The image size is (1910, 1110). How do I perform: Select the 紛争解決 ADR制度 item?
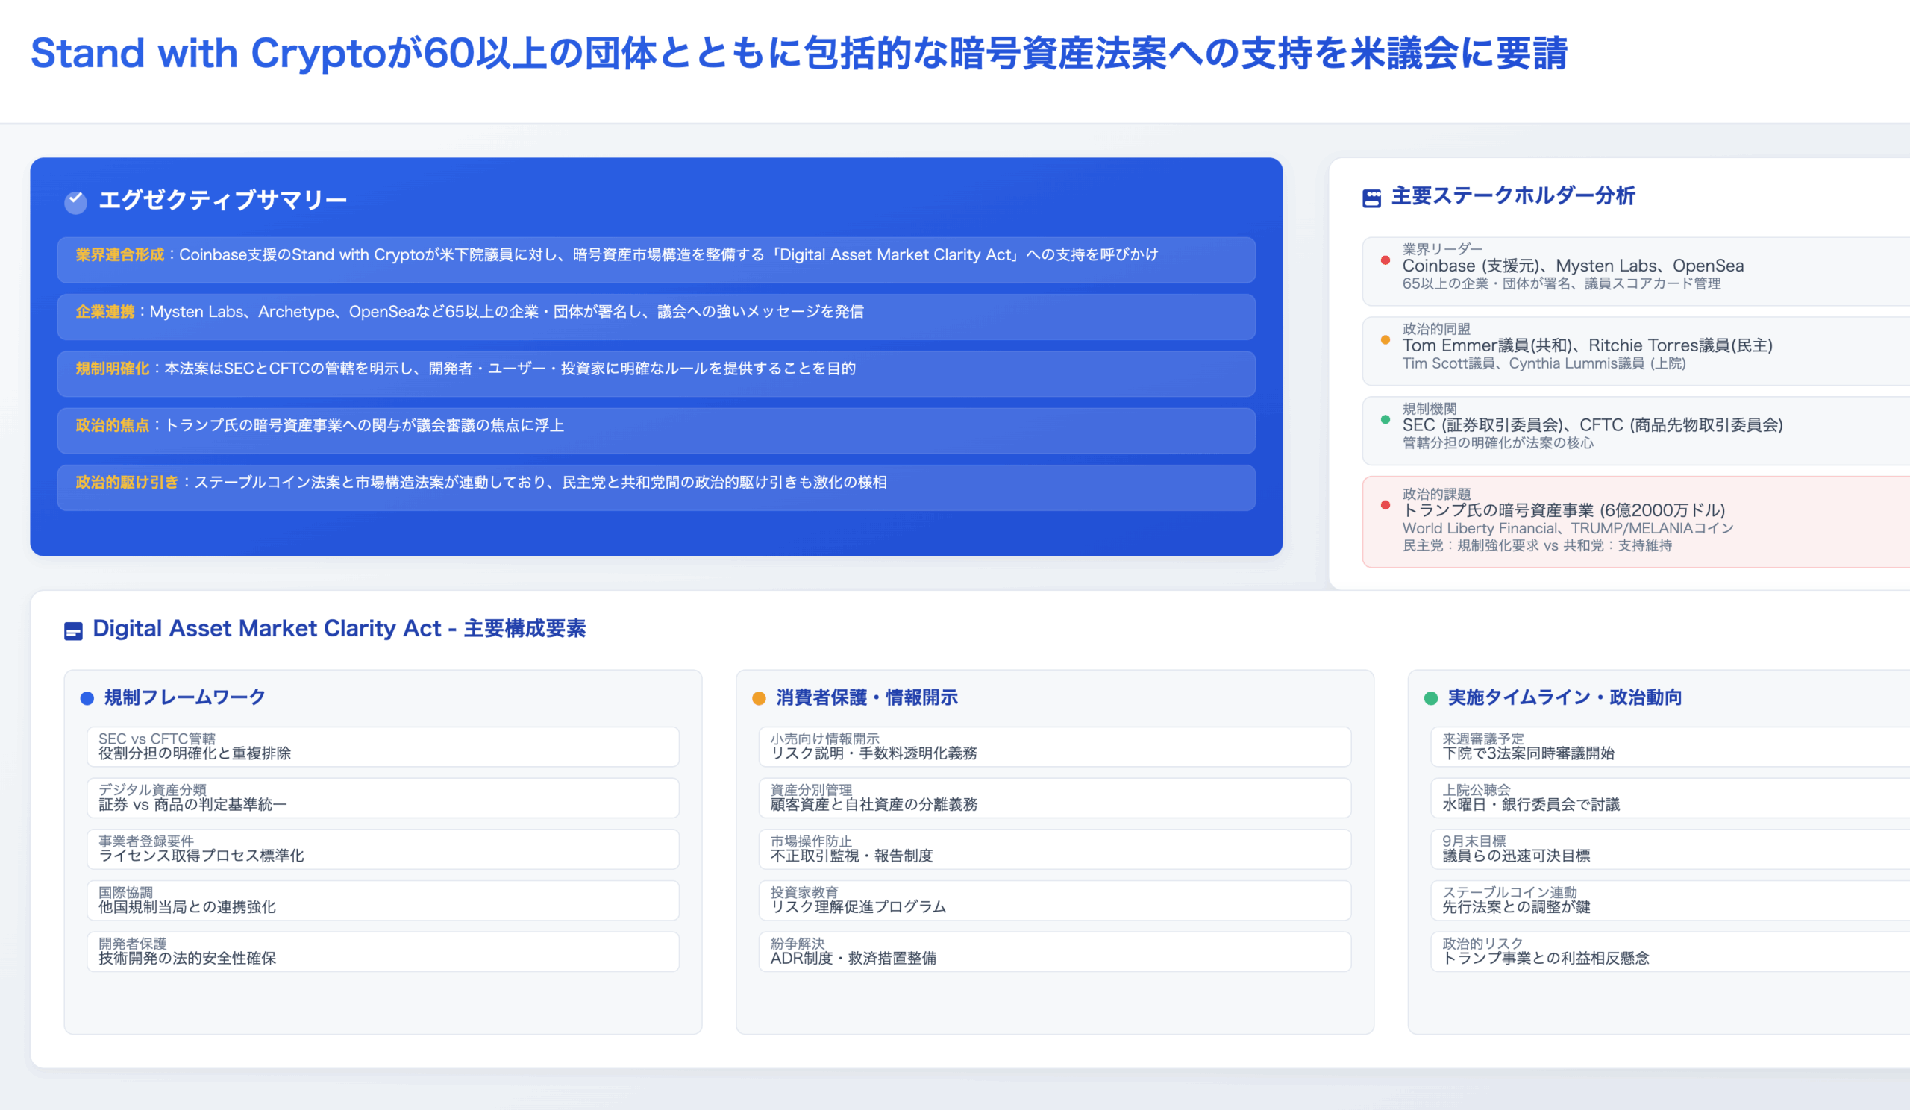pos(1055,952)
